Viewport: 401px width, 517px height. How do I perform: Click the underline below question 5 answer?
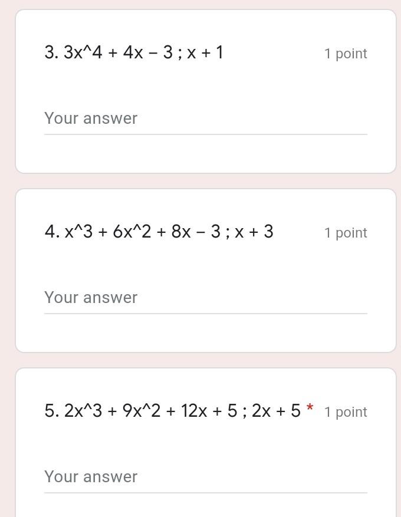click(x=205, y=492)
